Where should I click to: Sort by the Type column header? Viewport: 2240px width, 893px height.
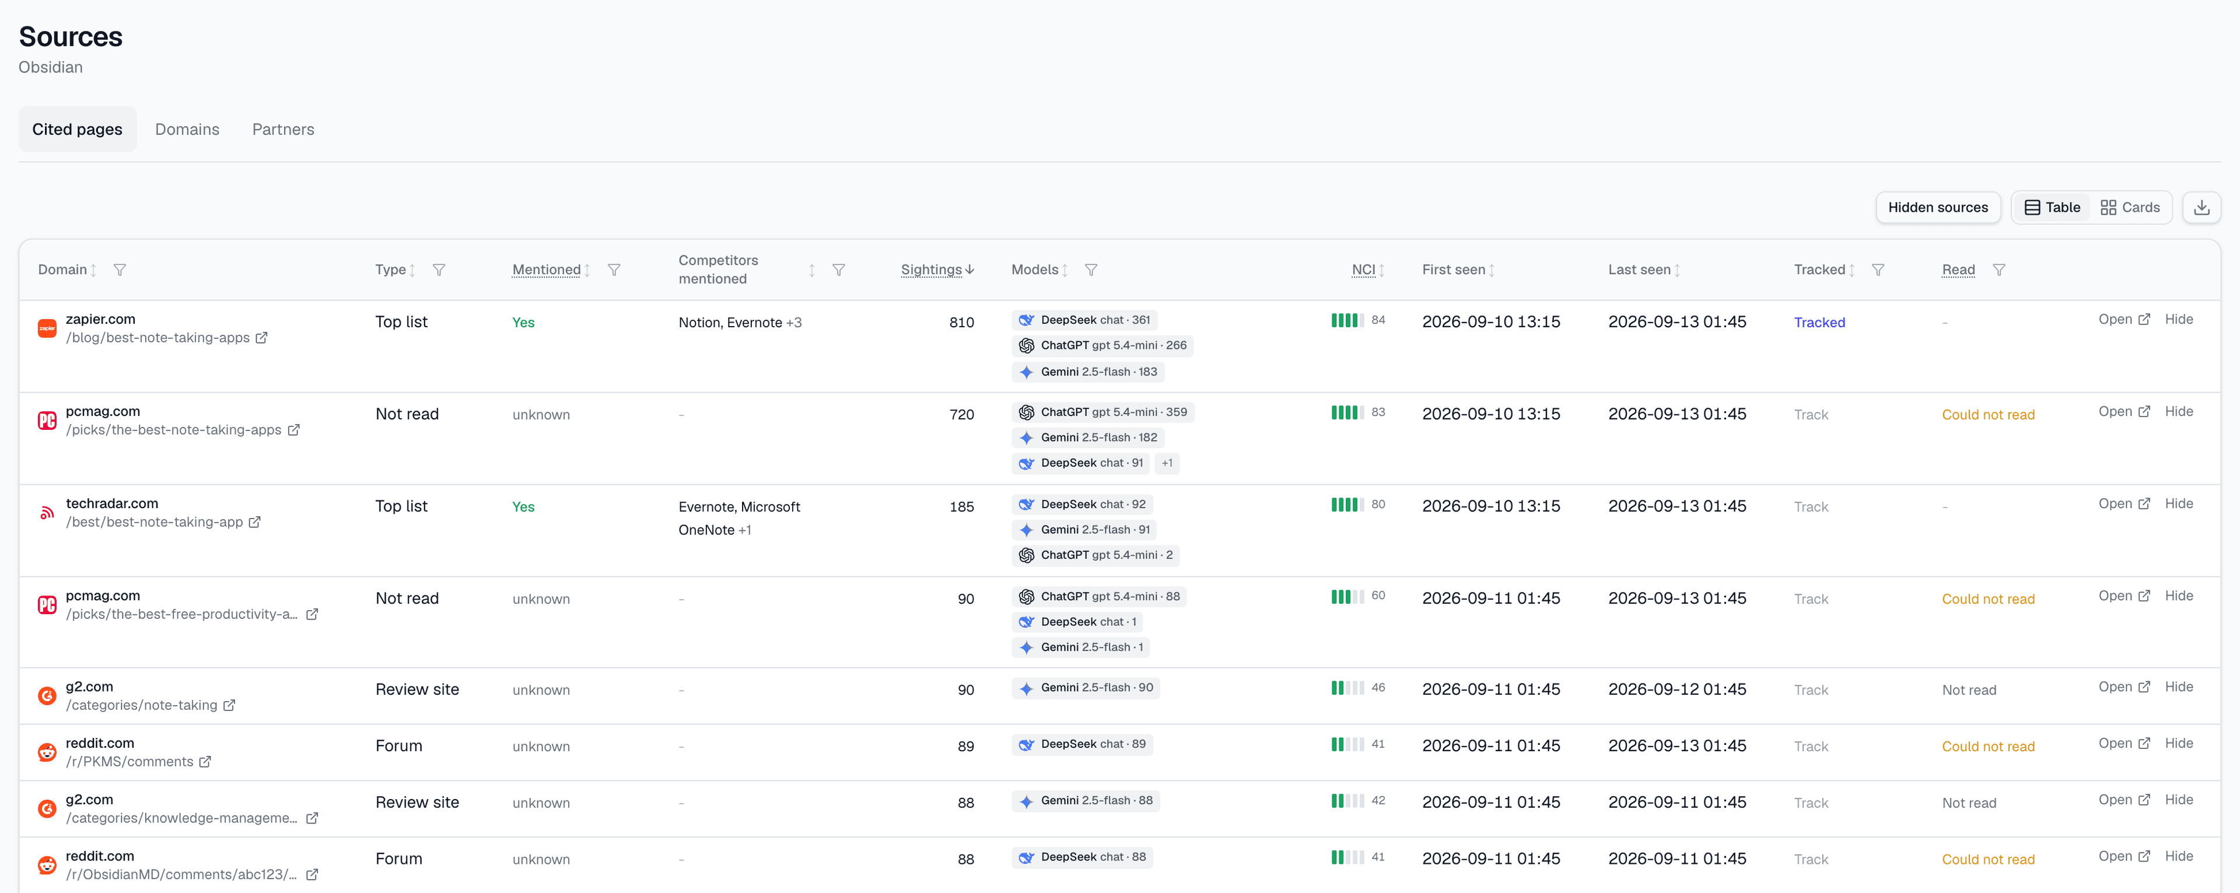(x=395, y=269)
